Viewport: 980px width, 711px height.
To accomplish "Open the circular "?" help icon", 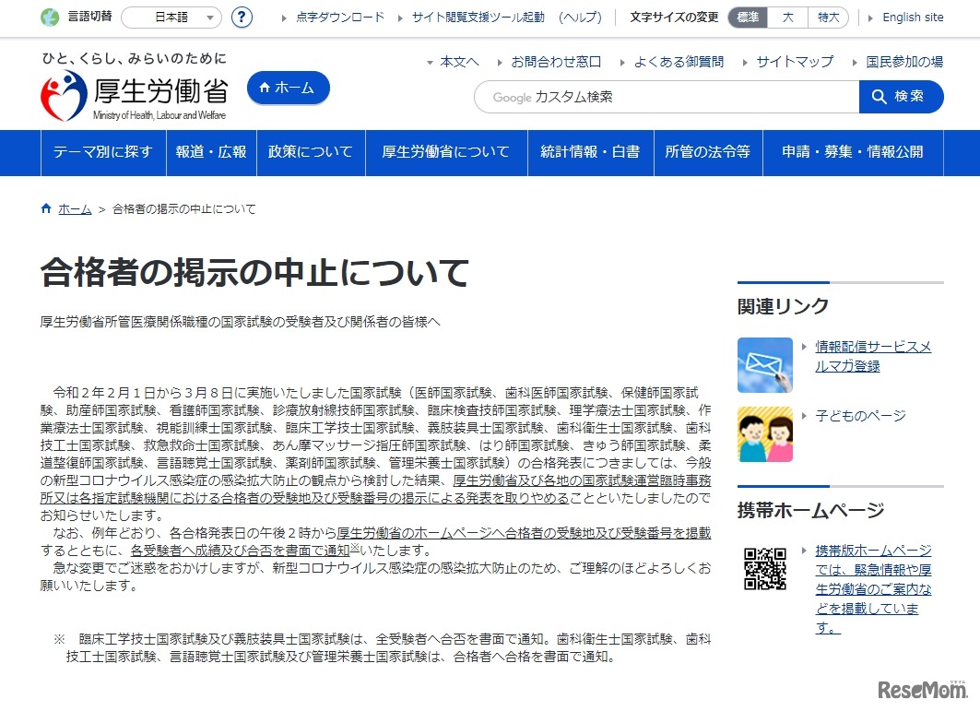I will click(x=241, y=17).
